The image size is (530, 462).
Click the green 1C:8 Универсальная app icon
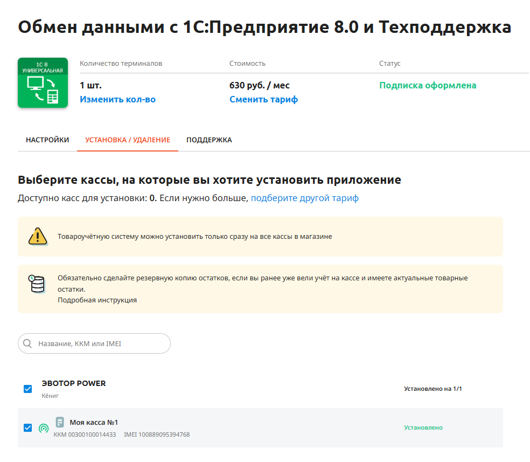click(43, 83)
